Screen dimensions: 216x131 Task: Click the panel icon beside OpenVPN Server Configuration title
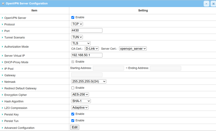click(3, 4)
